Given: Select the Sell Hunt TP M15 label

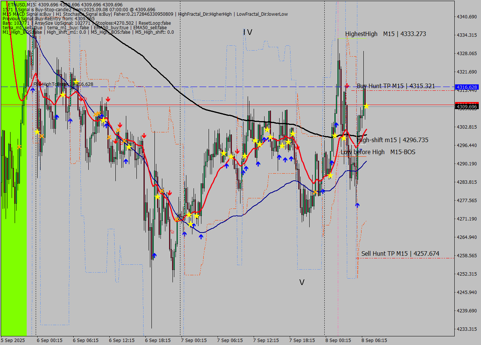Looking at the screenshot, I should pyautogui.click(x=400, y=253).
